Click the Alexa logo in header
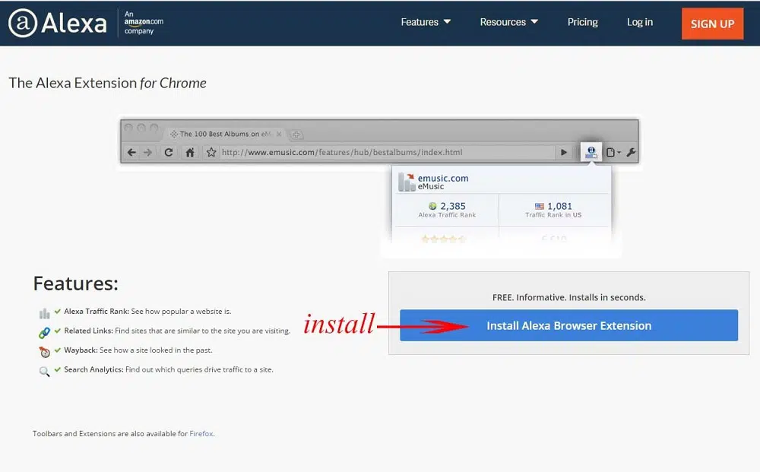 click(x=58, y=23)
